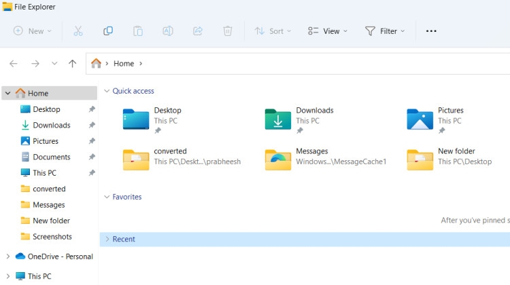This screenshot has height=285, width=510.
Task: Select OneDrive - Personal
Action: coord(60,256)
